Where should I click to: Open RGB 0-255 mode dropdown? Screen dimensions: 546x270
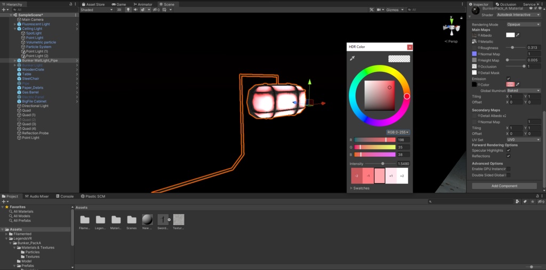tap(398, 132)
